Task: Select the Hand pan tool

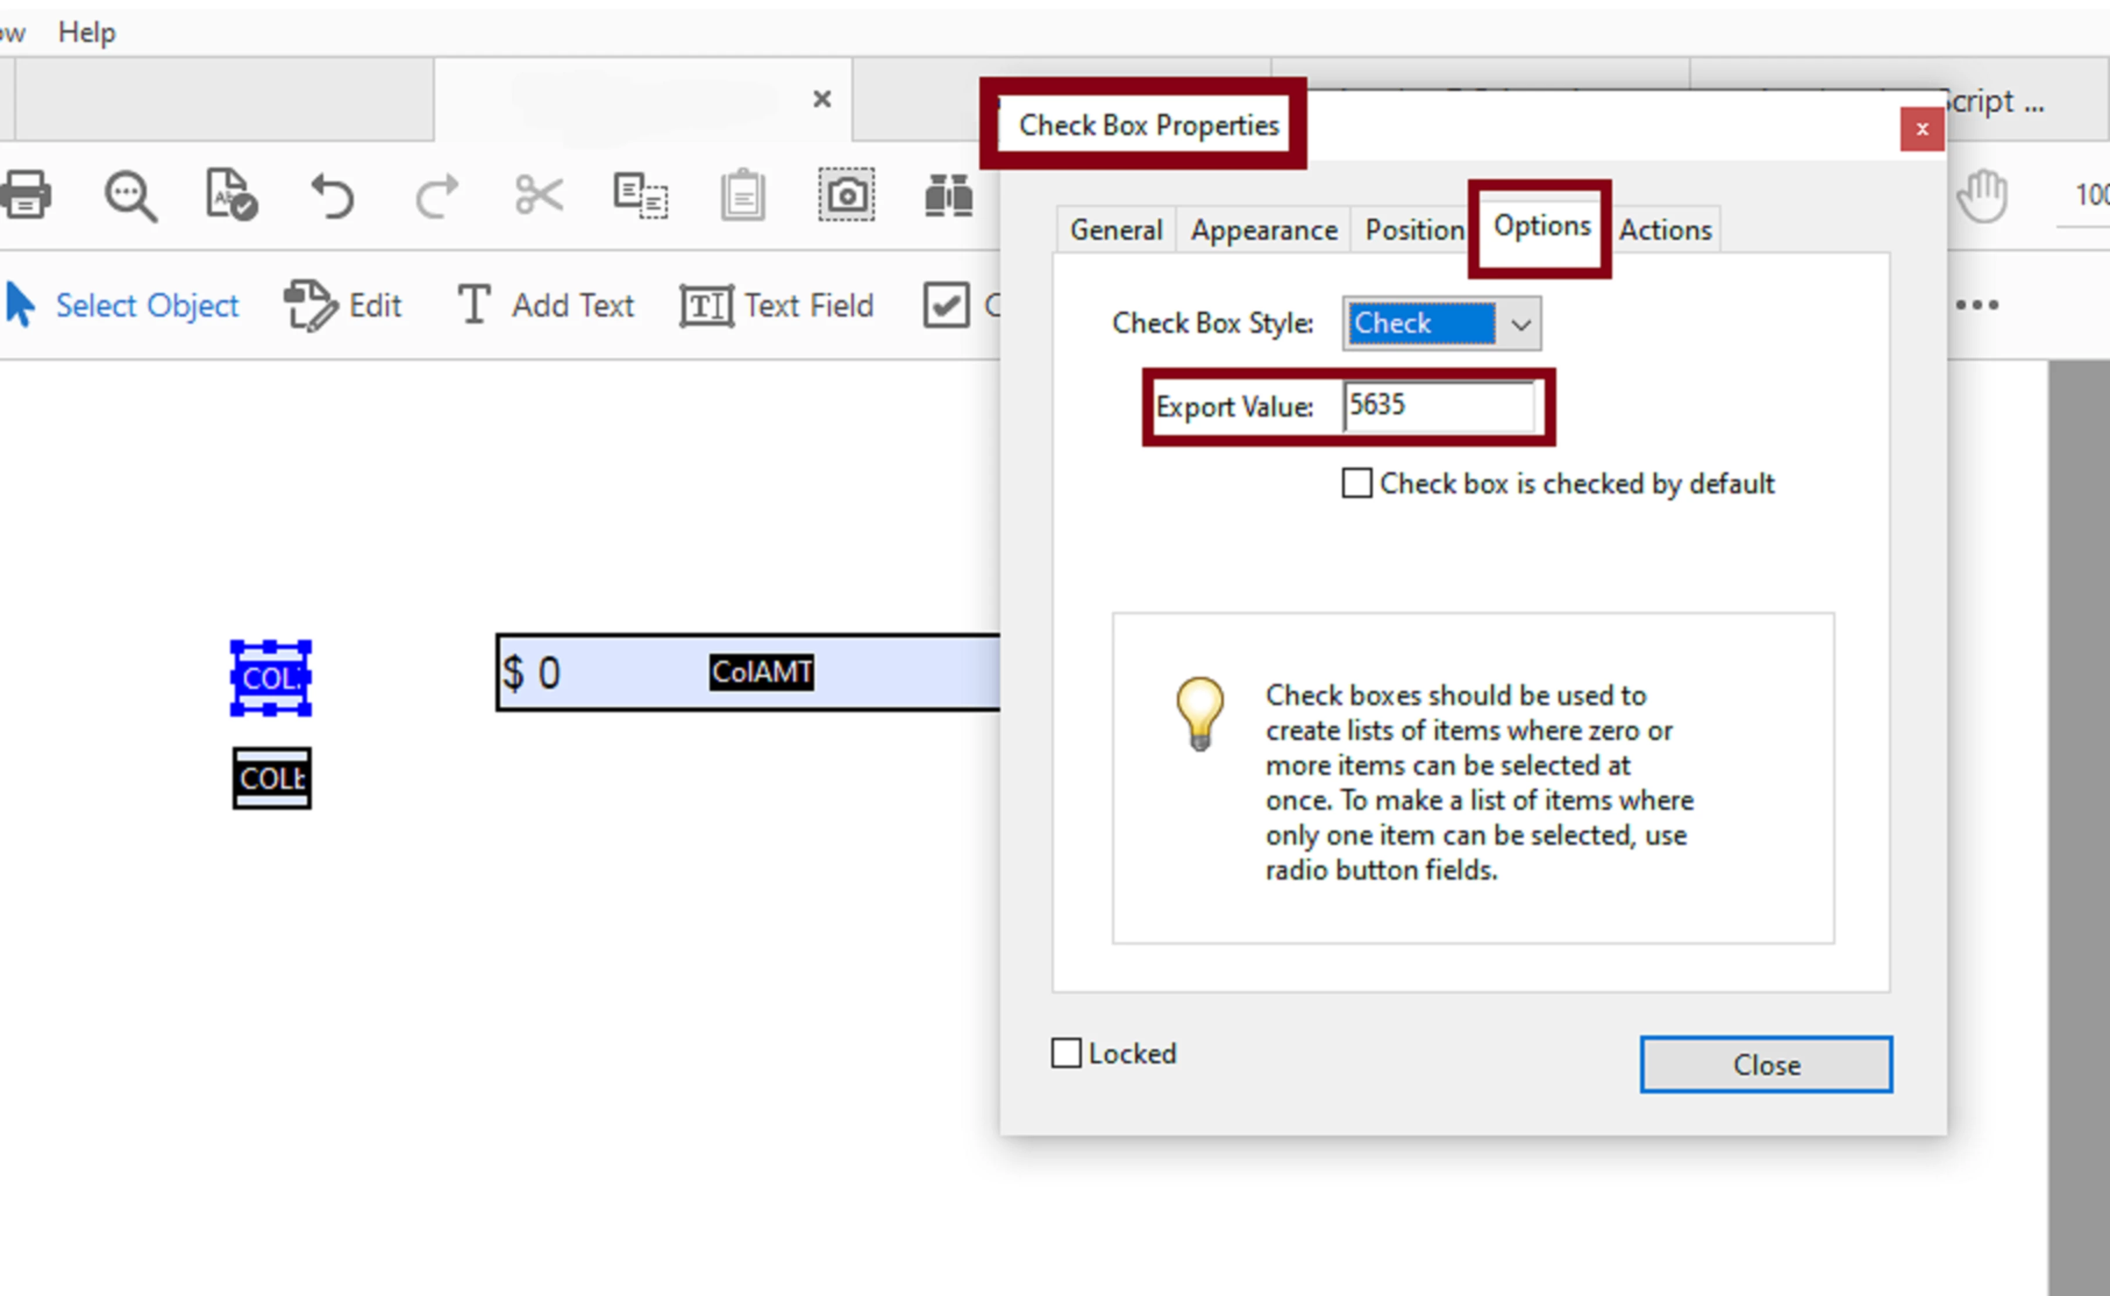Action: tap(1982, 196)
